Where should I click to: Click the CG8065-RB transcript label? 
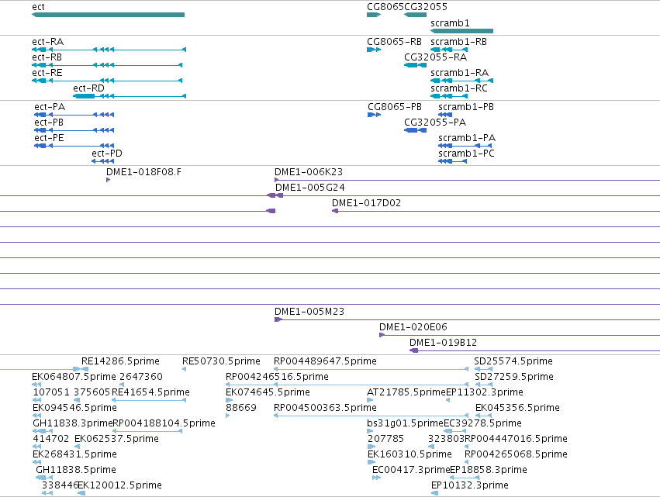(395, 42)
